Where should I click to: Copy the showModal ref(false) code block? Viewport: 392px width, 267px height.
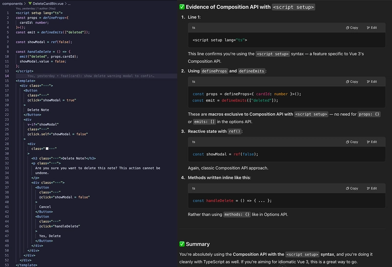click(352, 142)
